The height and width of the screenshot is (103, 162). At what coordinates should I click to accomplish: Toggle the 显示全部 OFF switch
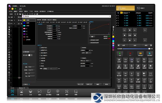(x=31, y=55)
